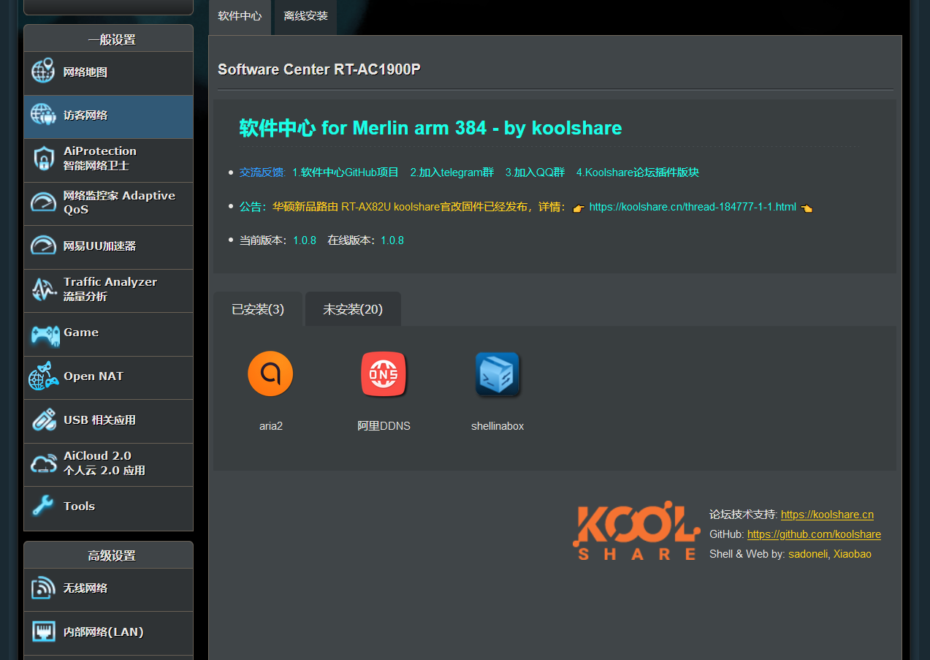Click the sadoneli, Xiaobao author names

tap(830, 554)
